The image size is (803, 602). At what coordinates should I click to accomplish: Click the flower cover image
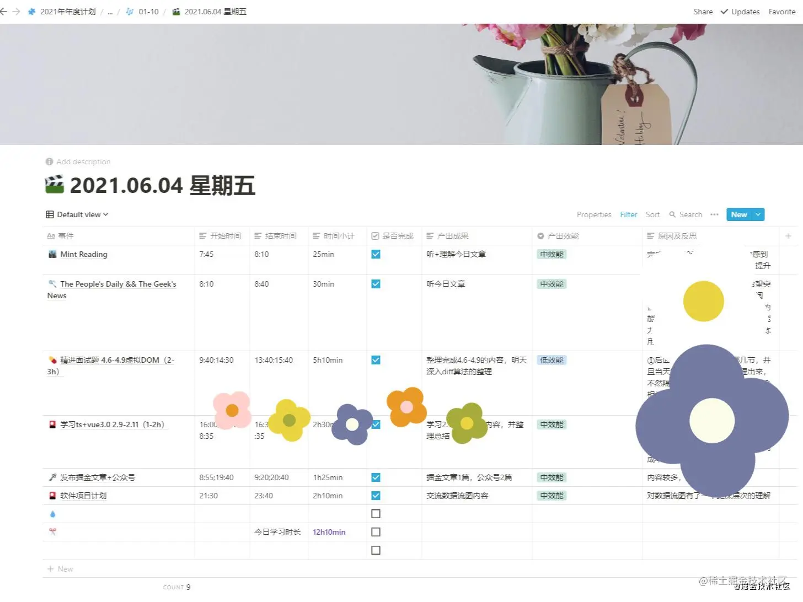pos(401,84)
